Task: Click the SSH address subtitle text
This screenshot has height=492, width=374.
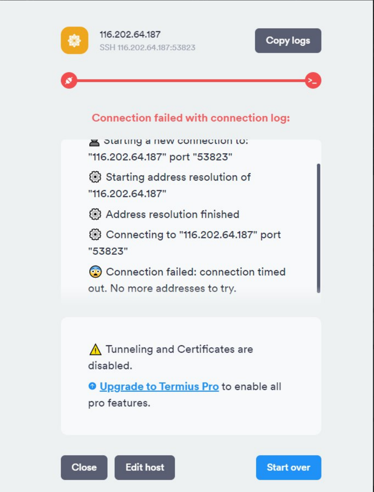Action: 147,48
